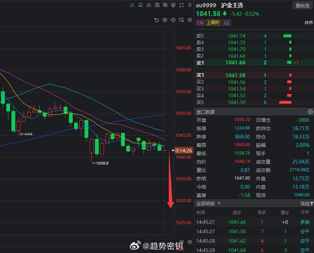Toggle the CN market label
Image resolution: width=314 pixels, height=253 pixels.
(200, 22)
